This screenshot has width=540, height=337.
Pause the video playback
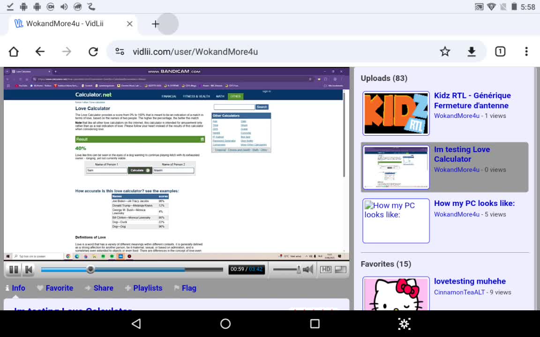14,269
